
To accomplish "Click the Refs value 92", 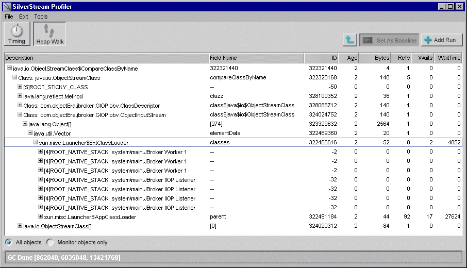I will tap(407, 216).
